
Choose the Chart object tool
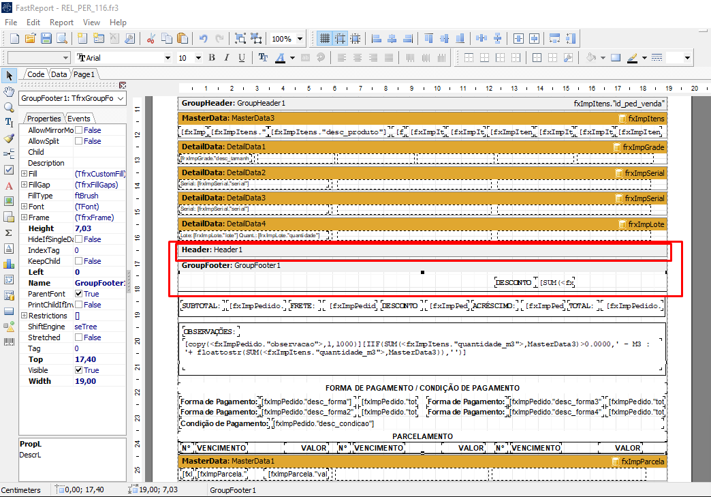pos(9,263)
